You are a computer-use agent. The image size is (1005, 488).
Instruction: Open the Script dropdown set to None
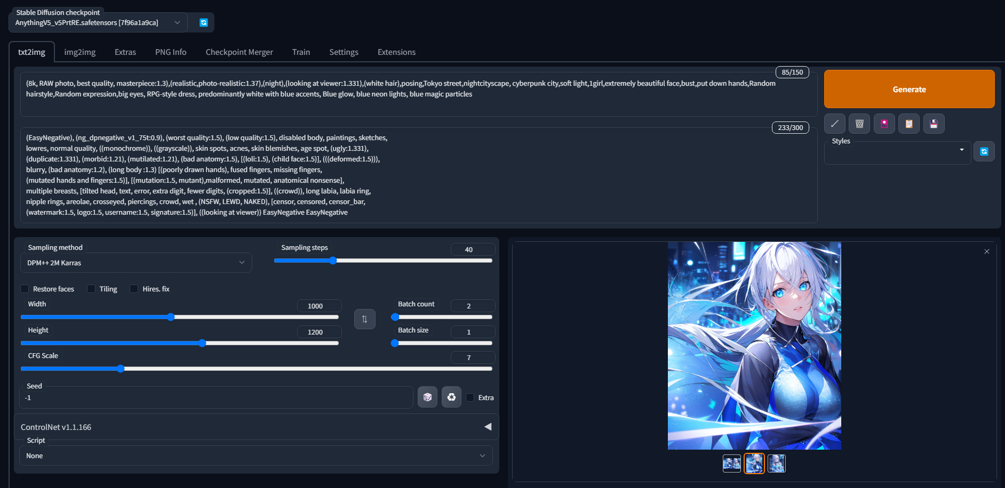pyautogui.click(x=256, y=456)
